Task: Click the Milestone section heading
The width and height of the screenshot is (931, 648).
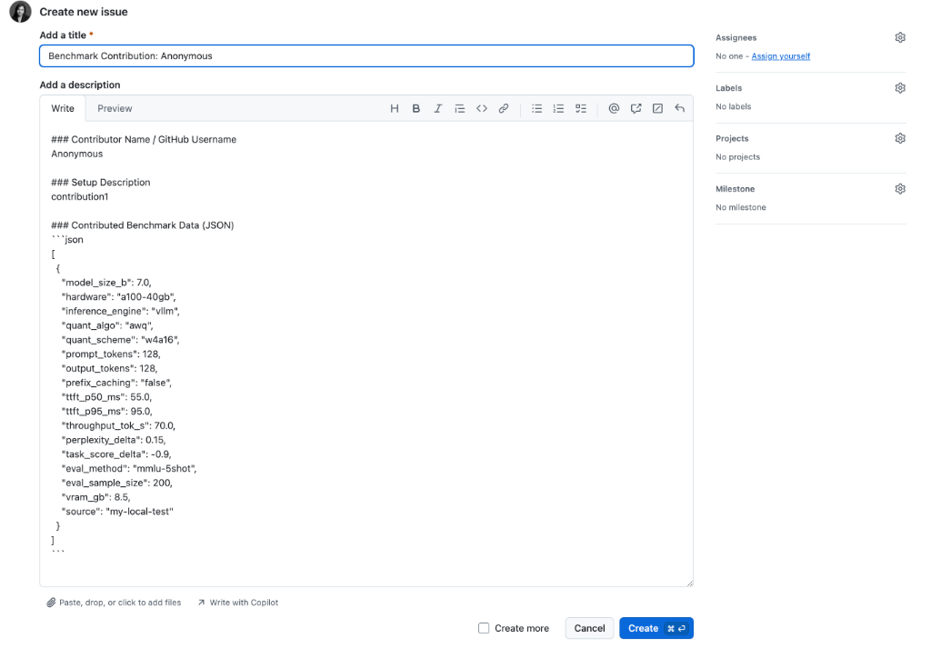Action: [x=735, y=189]
